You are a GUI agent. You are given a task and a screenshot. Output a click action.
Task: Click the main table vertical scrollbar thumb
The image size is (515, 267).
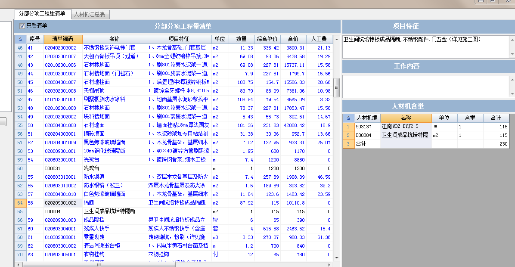click(x=336, y=87)
